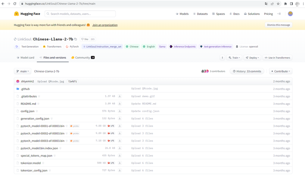Go to Models in navigation
The height and width of the screenshot is (177, 305).
click(182, 14)
